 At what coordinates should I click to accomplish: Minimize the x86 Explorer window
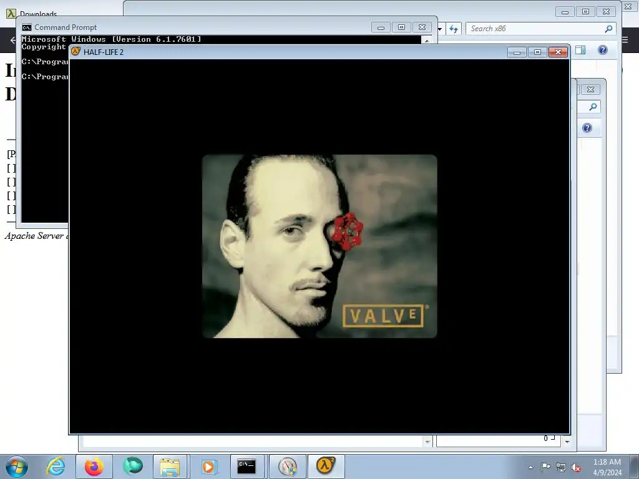tap(565, 12)
